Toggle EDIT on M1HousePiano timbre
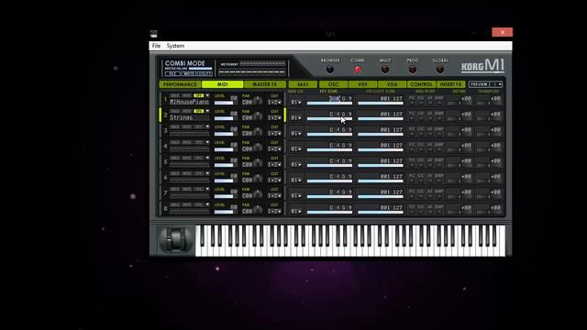The height and width of the screenshot is (330, 587). click(199, 95)
